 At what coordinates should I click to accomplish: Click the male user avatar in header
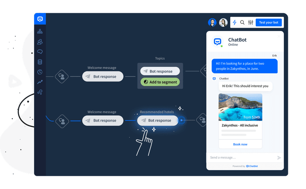pyautogui.click(x=212, y=23)
